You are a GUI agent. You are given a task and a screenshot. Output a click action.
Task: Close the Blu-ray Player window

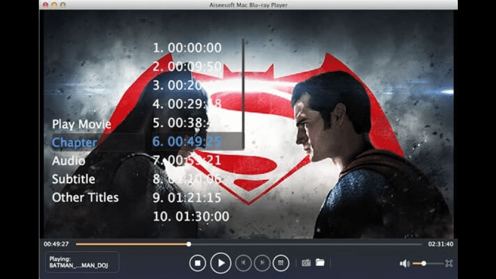coord(46,5)
